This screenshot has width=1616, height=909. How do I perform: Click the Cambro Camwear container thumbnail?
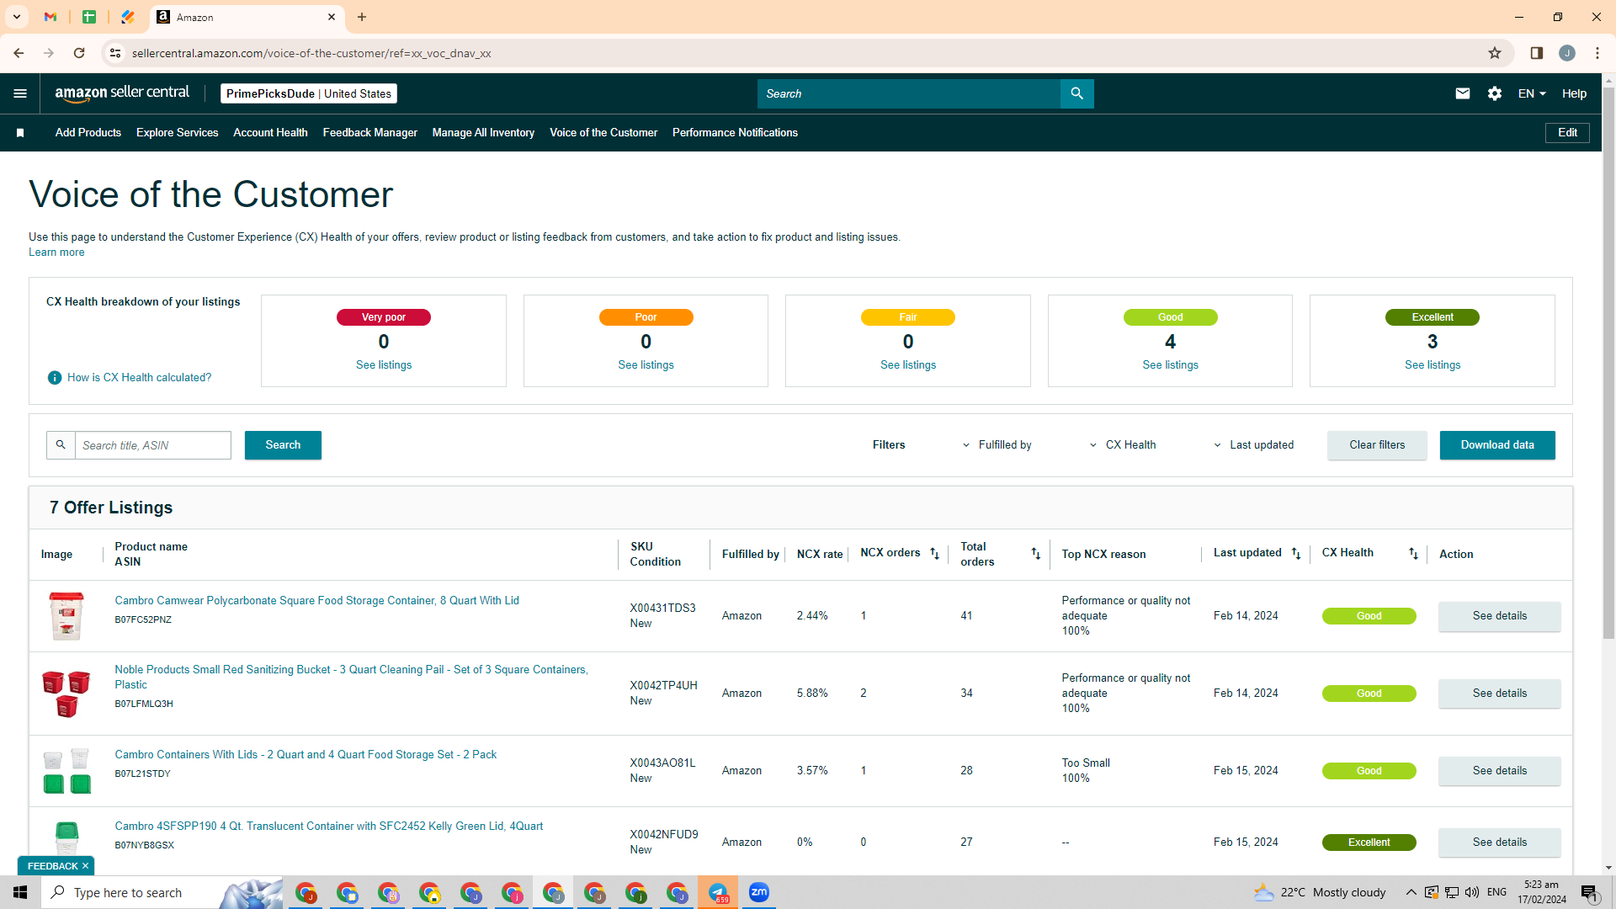pyautogui.click(x=66, y=616)
